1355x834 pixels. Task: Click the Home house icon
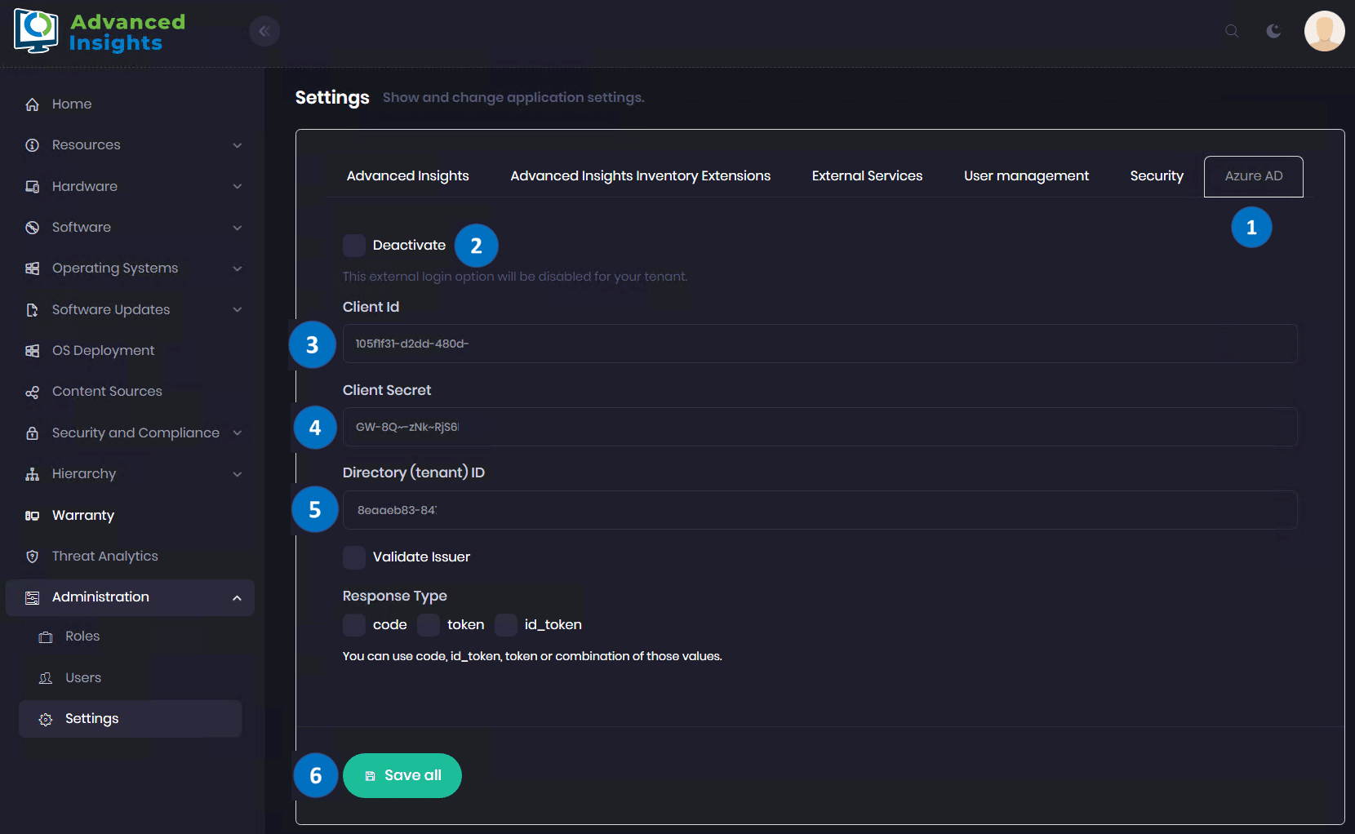click(x=33, y=104)
